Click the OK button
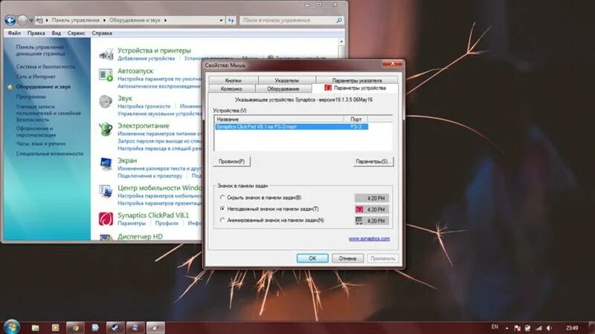 pyautogui.click(x=312, y=258)
